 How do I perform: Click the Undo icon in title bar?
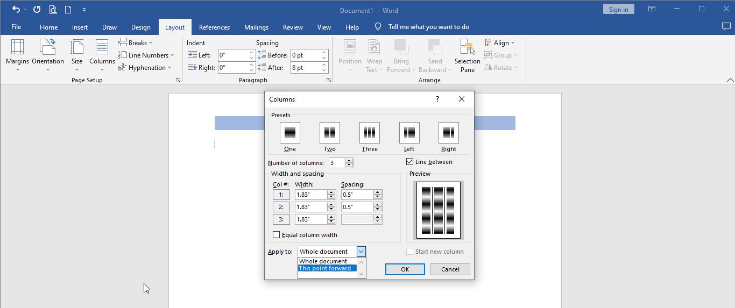pos(16,9)
